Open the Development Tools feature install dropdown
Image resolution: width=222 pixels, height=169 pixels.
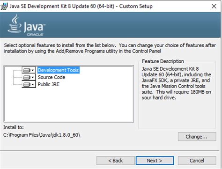[x=29, y=70]
